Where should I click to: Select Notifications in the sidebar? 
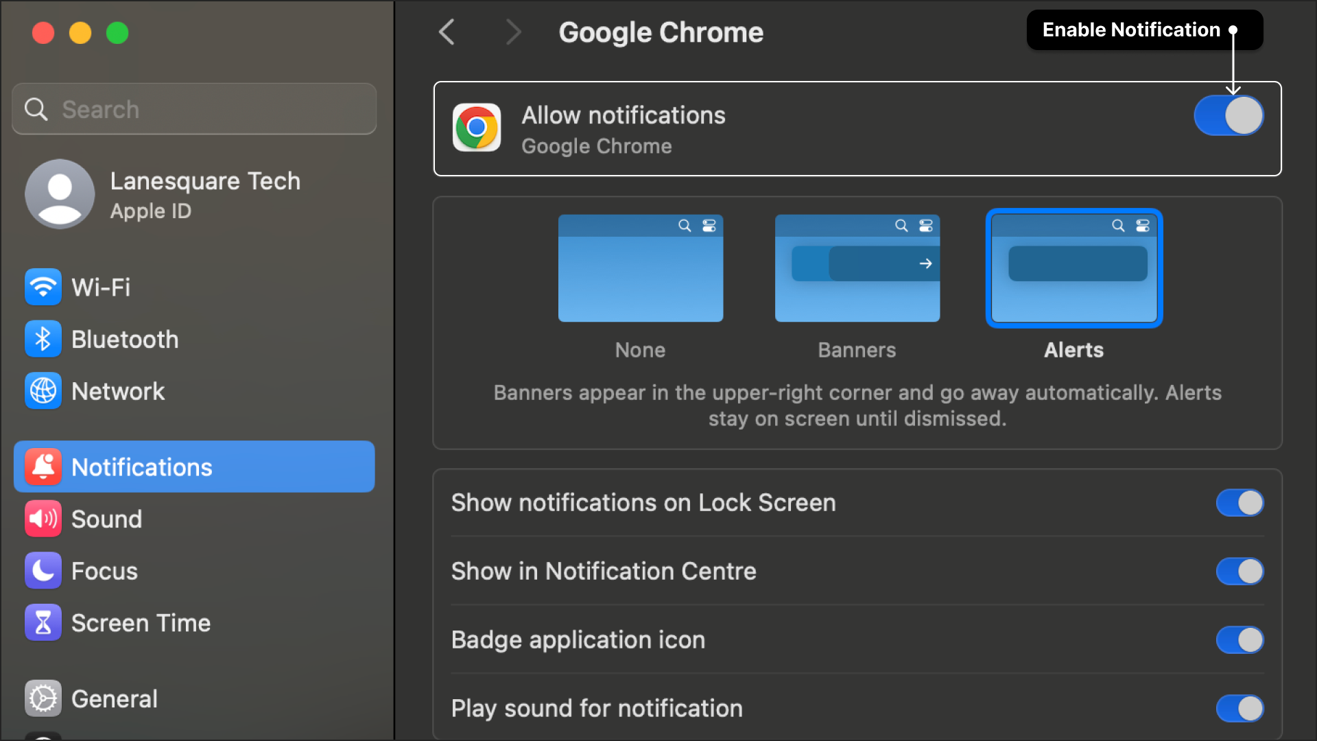tap(194, 467)
